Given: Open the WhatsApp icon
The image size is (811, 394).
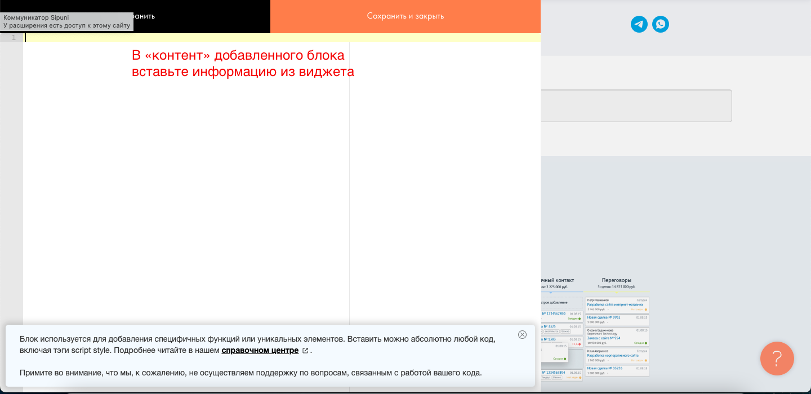Looking at the screenshot, I should pos(660,24).
